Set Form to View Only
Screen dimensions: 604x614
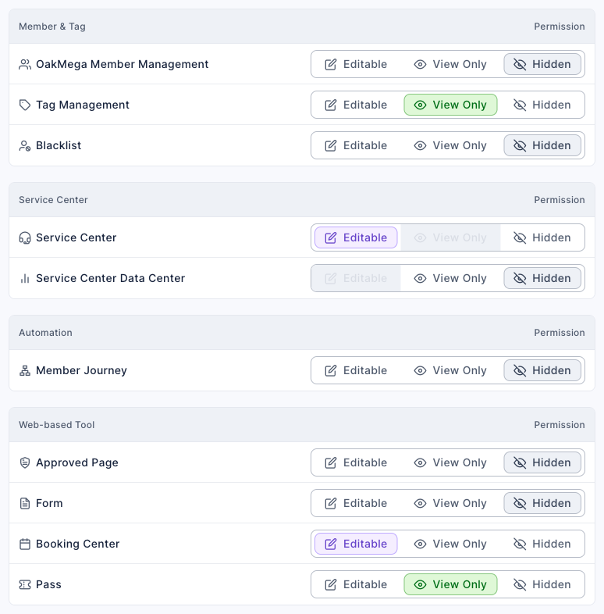click(450, 503)
